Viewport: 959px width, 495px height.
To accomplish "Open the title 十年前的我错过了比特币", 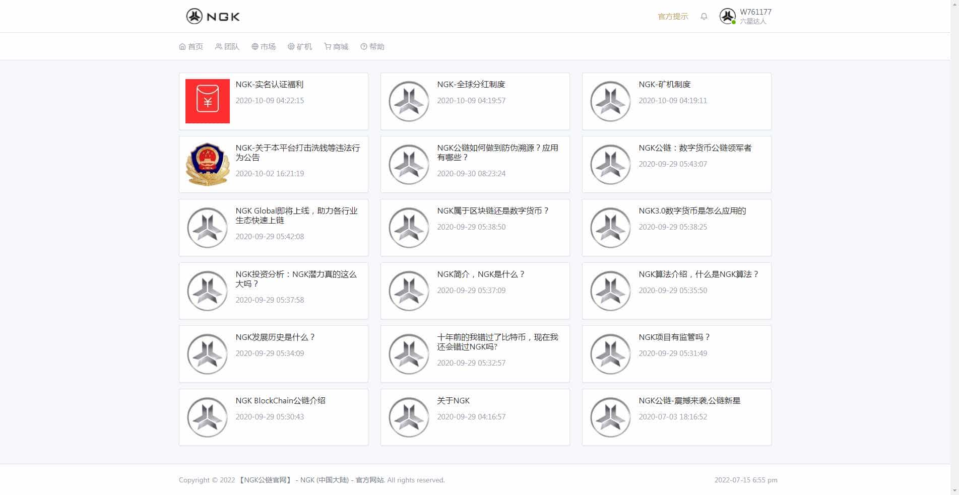I will (x=498, y=342).
